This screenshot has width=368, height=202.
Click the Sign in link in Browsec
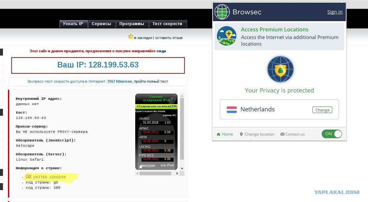[x=335, y=12]
